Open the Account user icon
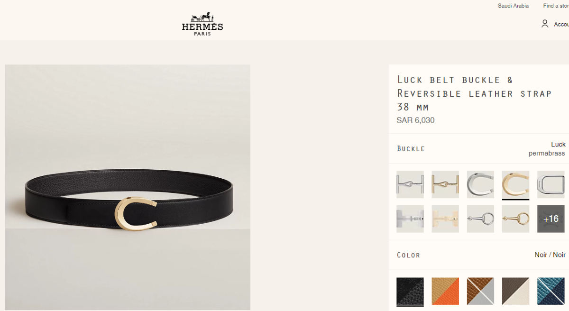The width and height of the screenshot is (569, 311). 545,24
